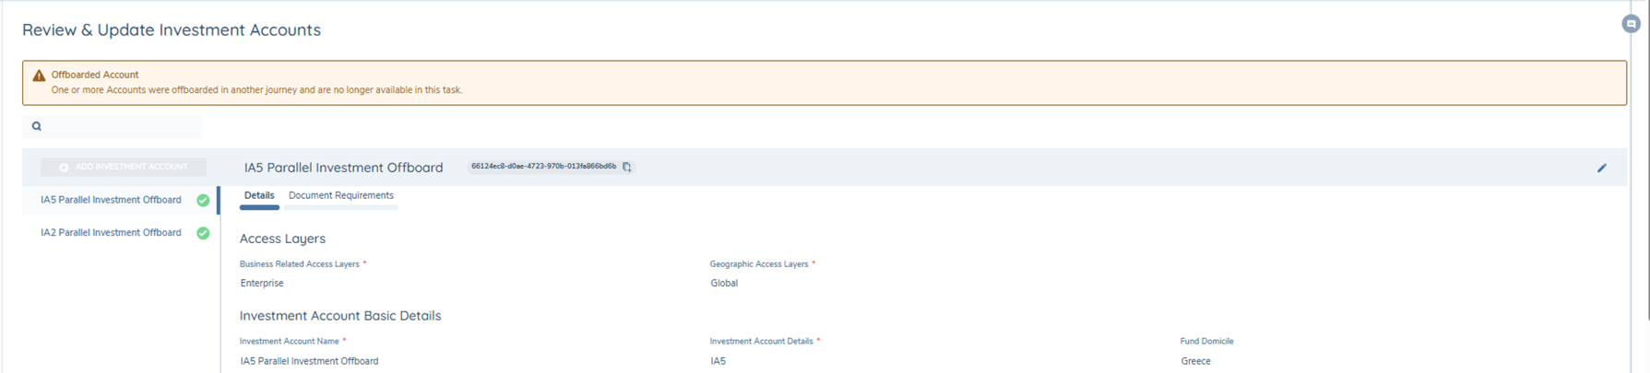This screenshot has width=1650, height=373.
Task: Click the IA5 investment account details value
Action: tap(718, 361)
